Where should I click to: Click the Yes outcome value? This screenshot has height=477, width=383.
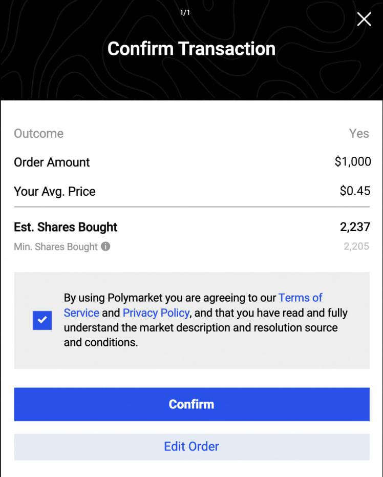point(359,134)
